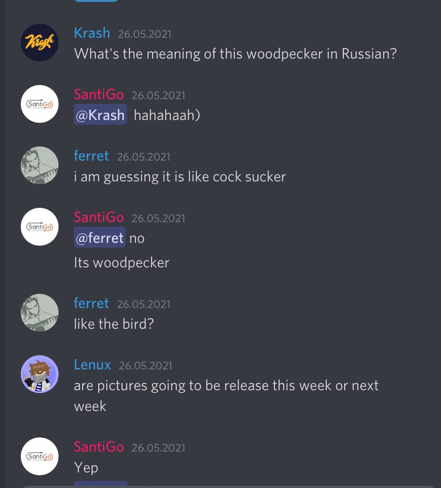Viewport: 441px width, 488px height.
Task: Click SantiGo's avatar beside the @ferret reply
Action: (40, 227)
